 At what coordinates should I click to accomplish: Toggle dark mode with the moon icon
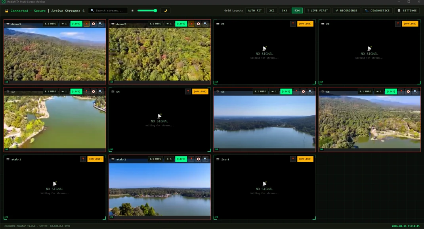click(x=166, y=11)
